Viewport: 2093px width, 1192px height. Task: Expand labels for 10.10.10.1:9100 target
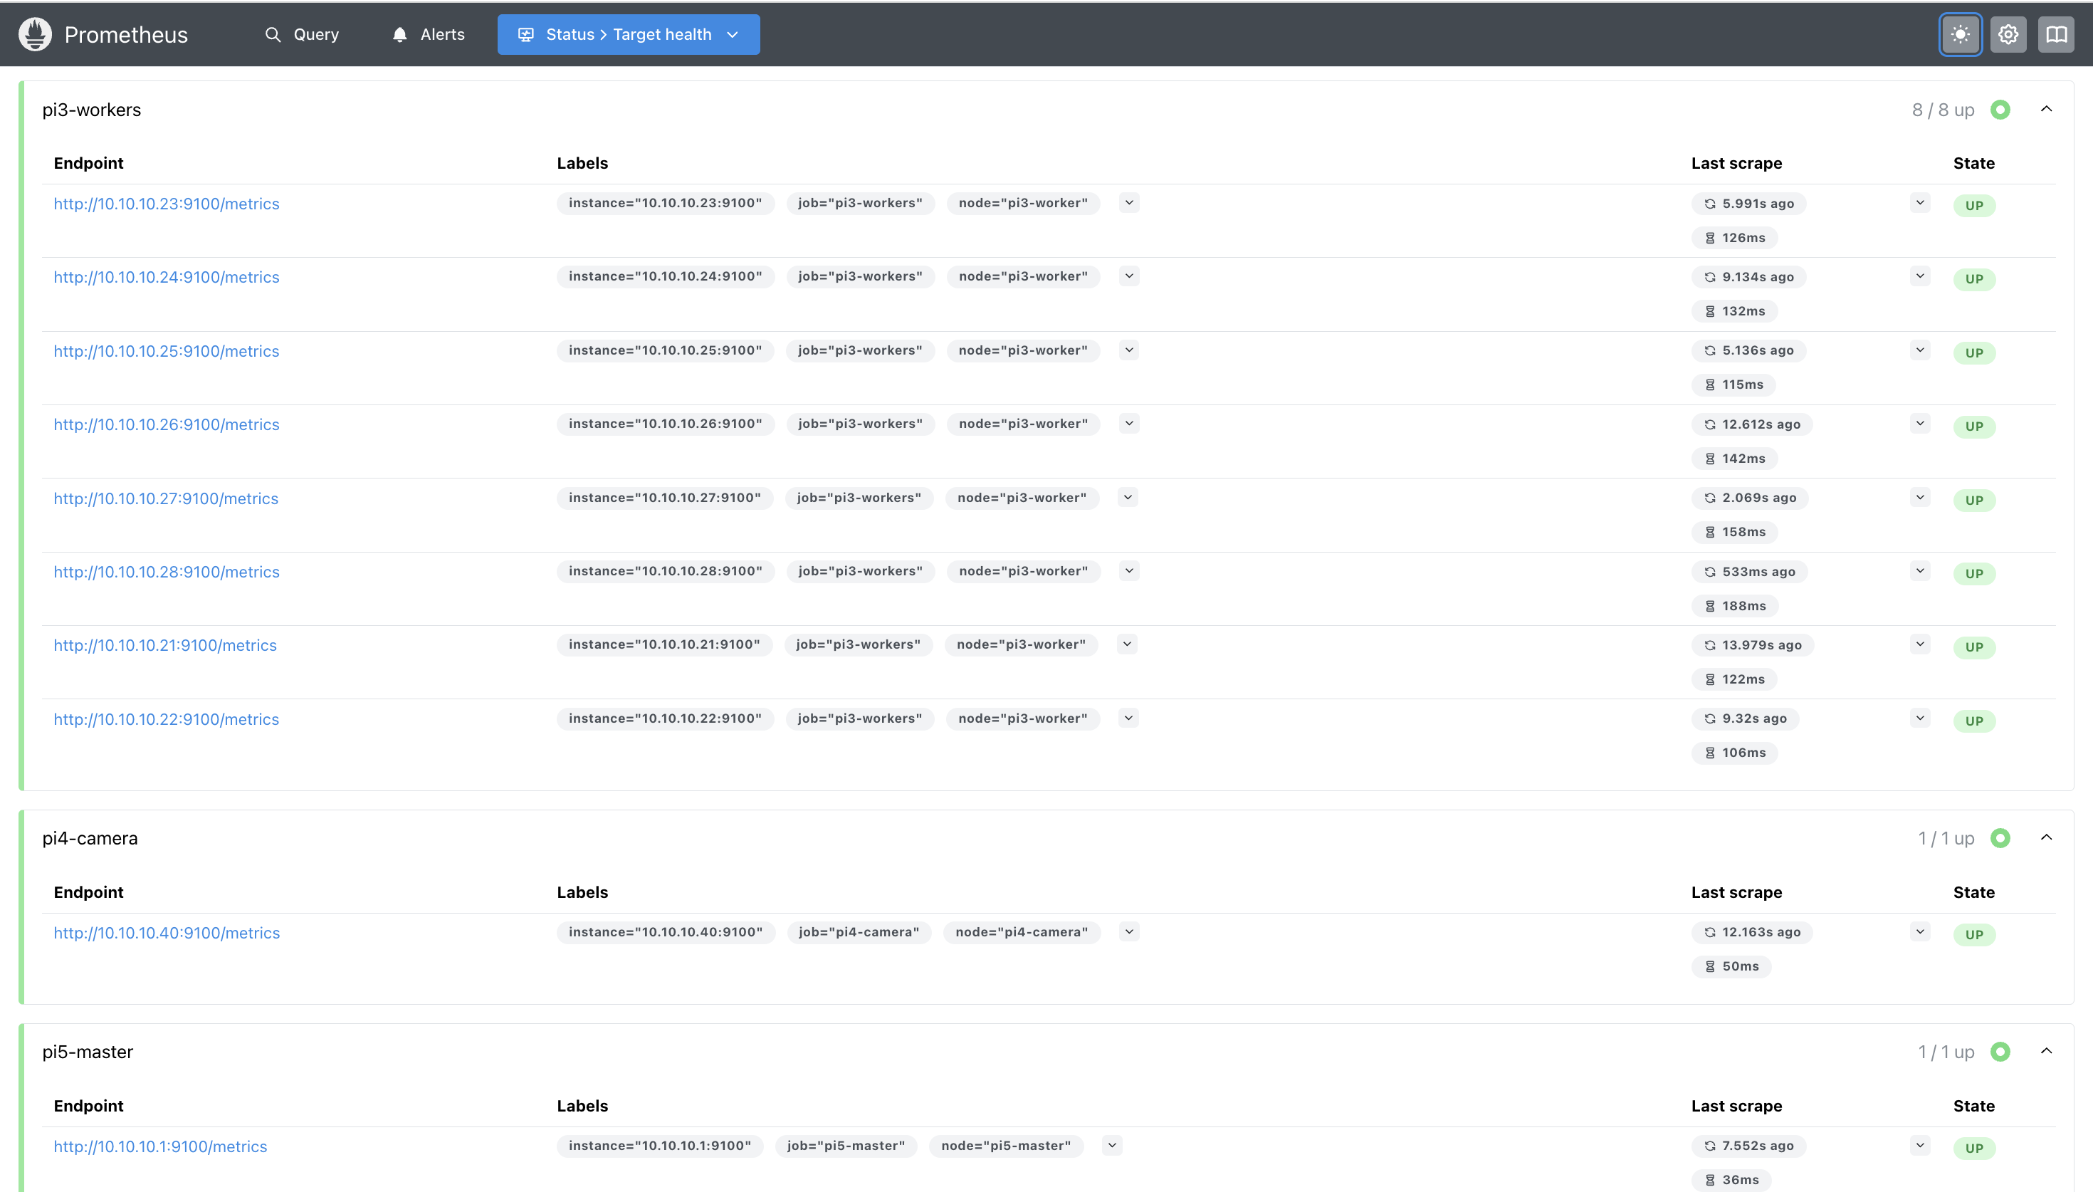pos(1112,1146)
